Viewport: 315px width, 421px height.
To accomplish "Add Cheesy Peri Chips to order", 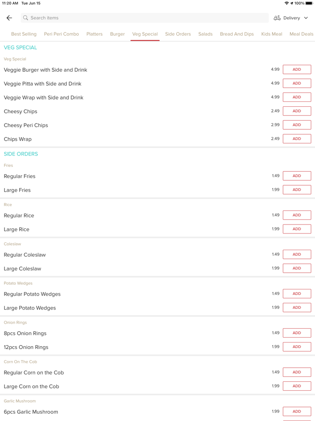I will coord(297,125).
